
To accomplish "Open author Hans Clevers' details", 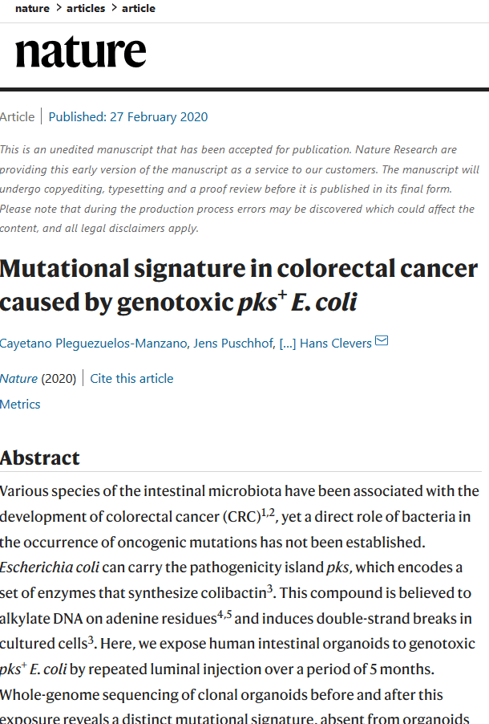I will 335,344.
